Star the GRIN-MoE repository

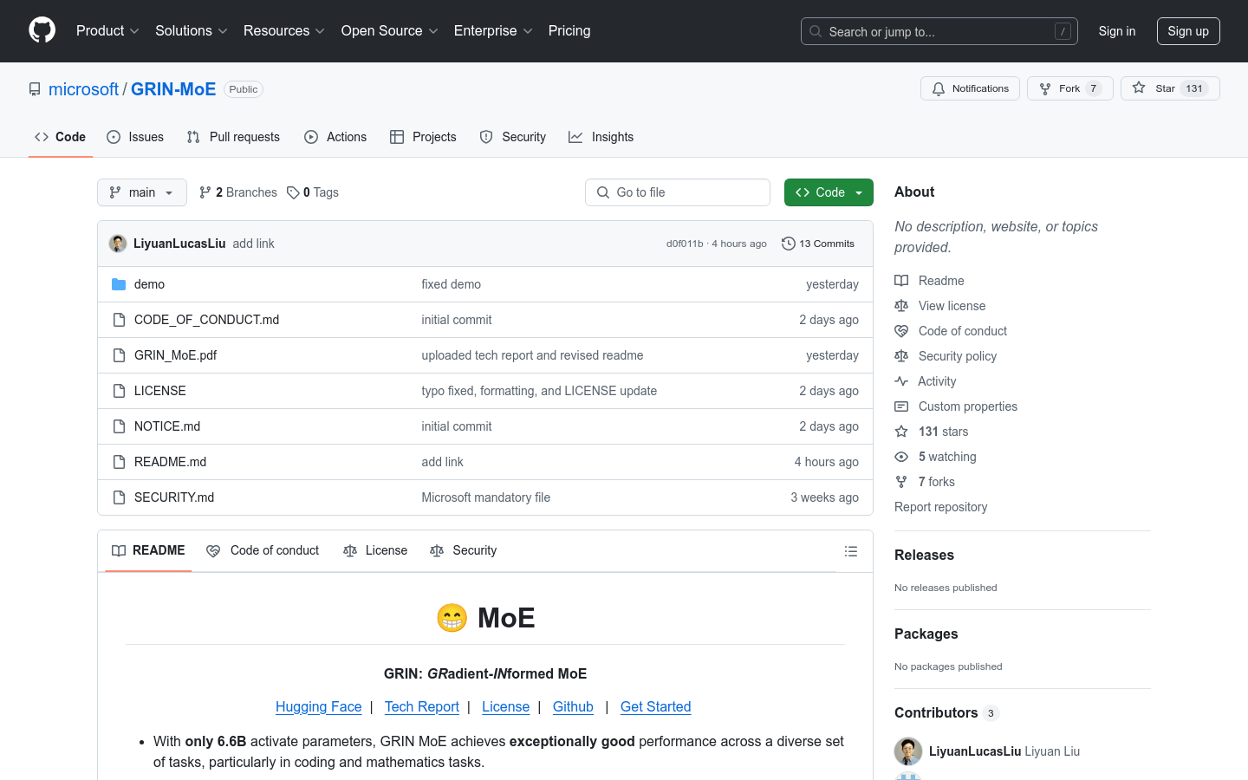tap(1170, 88)
